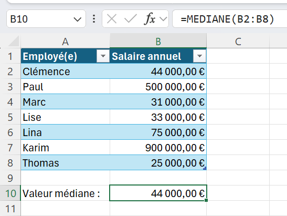
Task: Select row 5 header
Action: (x=10, y=117)
